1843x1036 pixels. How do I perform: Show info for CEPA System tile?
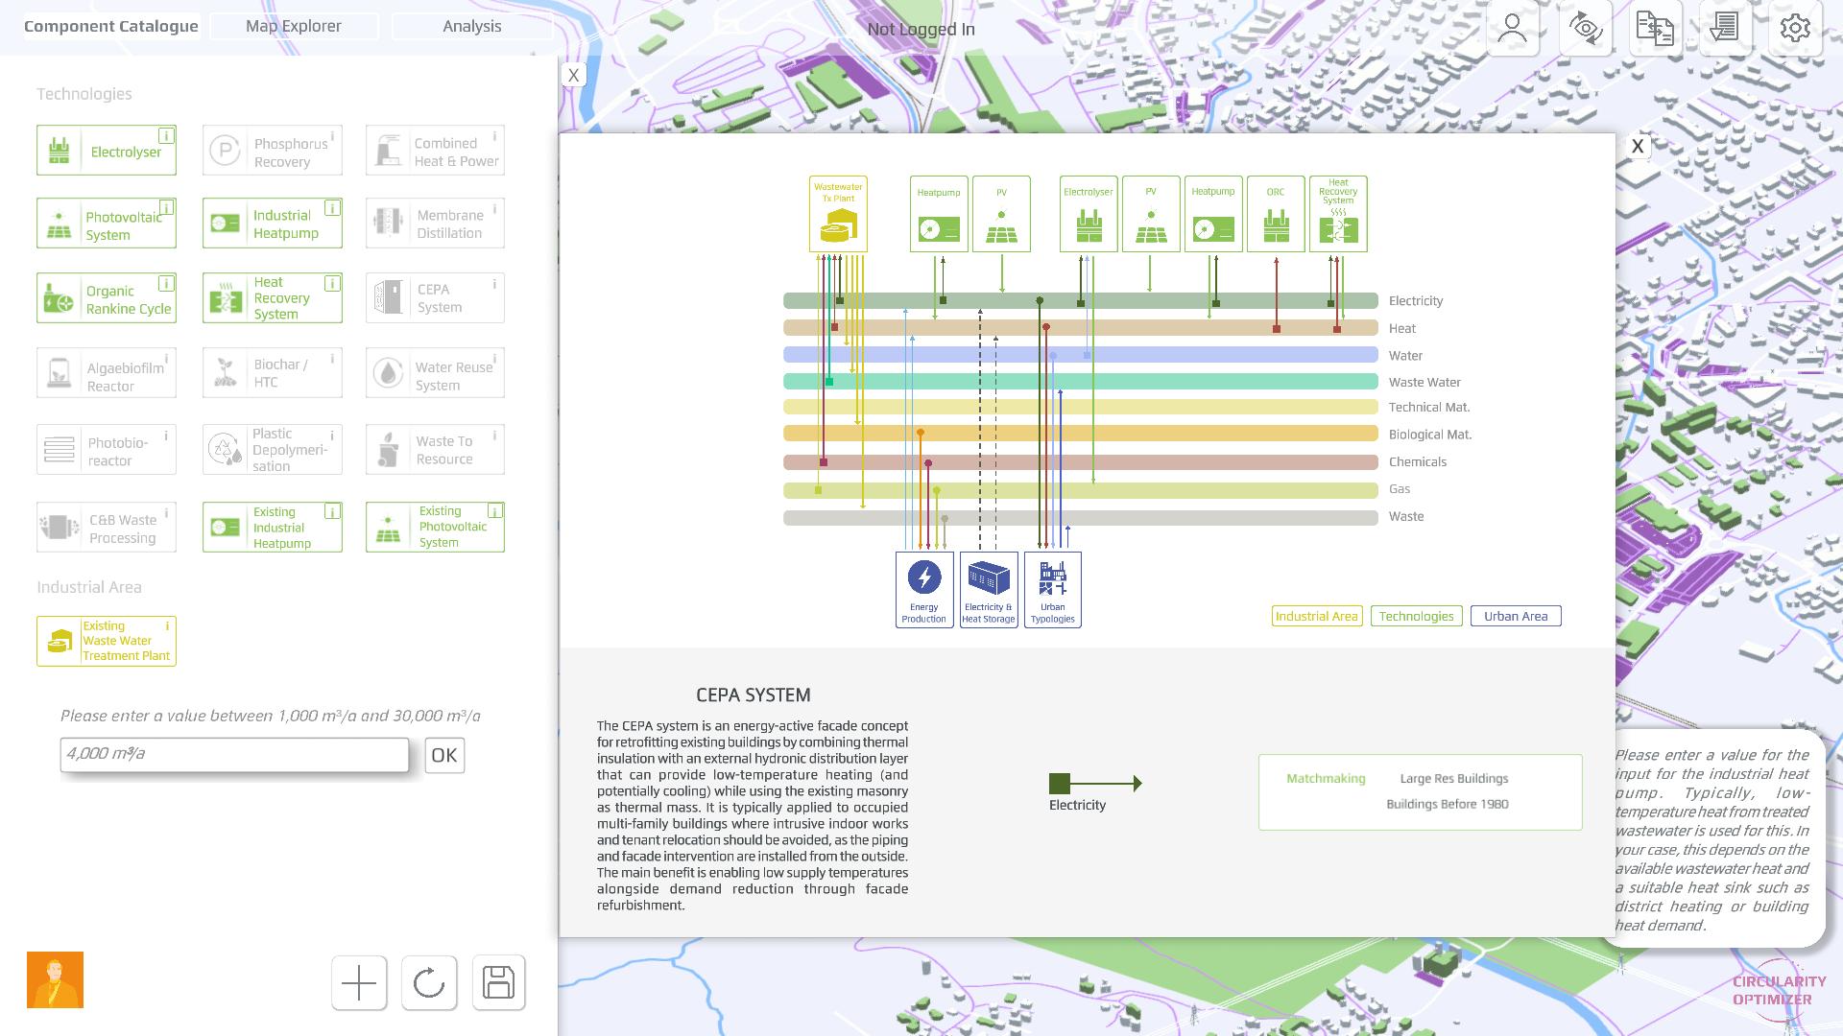(x=494, y=283)
